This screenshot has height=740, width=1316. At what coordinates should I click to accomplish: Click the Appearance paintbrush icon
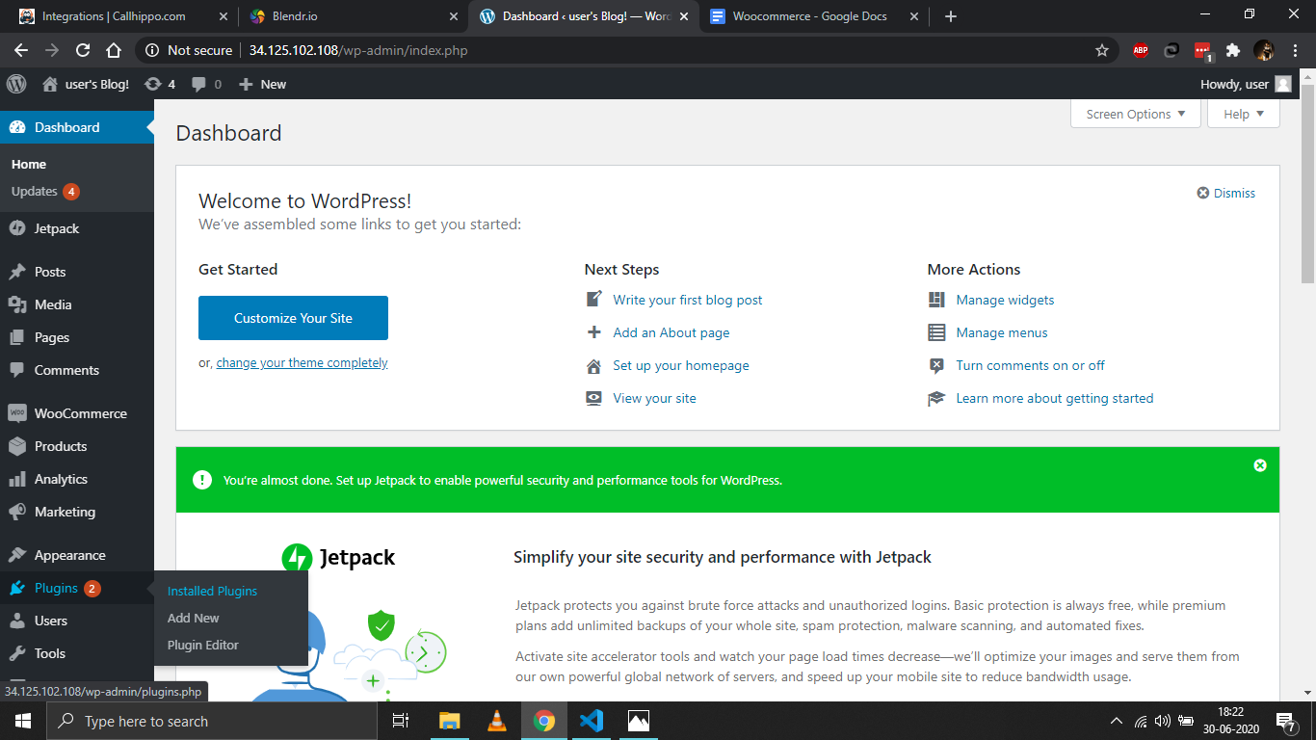coord(16,555)
